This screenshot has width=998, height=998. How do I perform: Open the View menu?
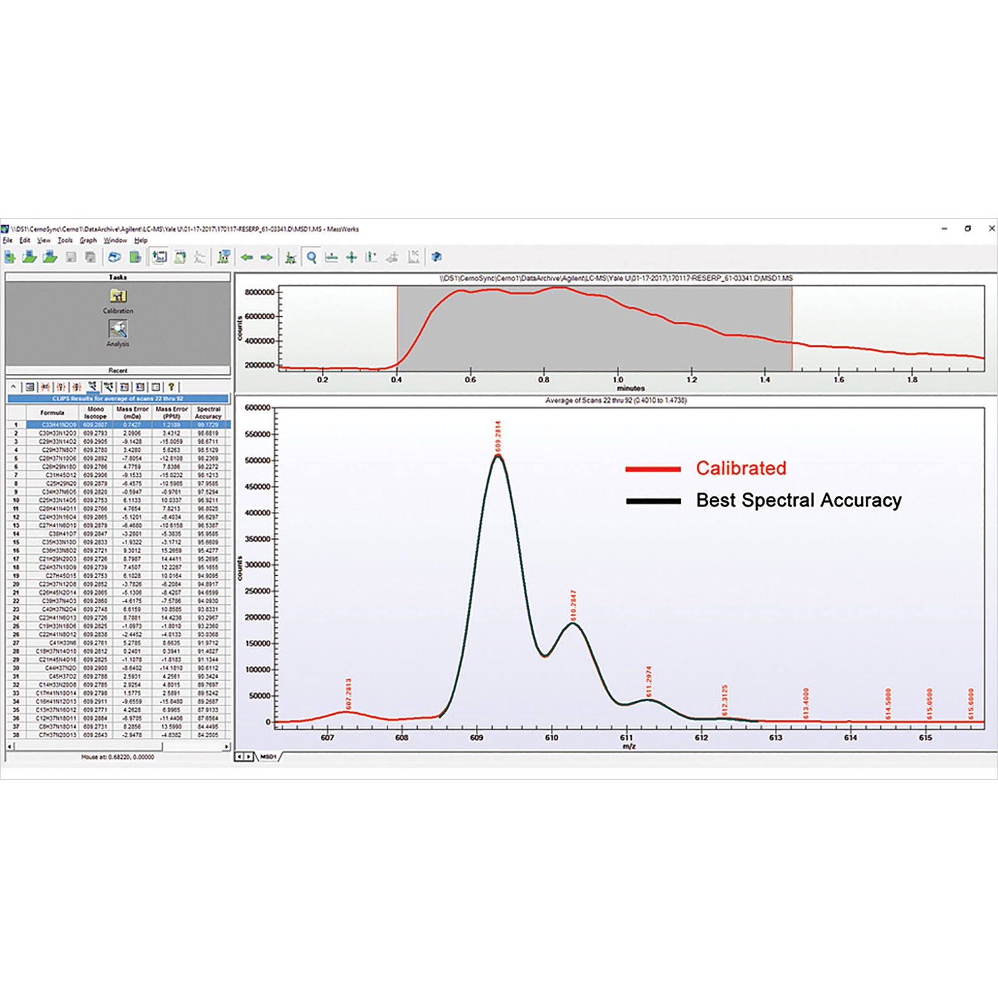[x=44, y=240]
